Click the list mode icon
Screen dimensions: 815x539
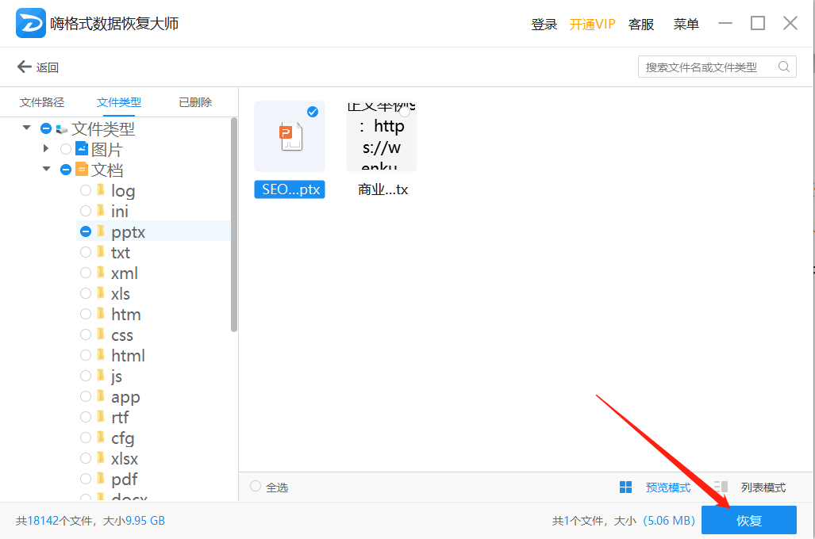click(x=721, y=487)
